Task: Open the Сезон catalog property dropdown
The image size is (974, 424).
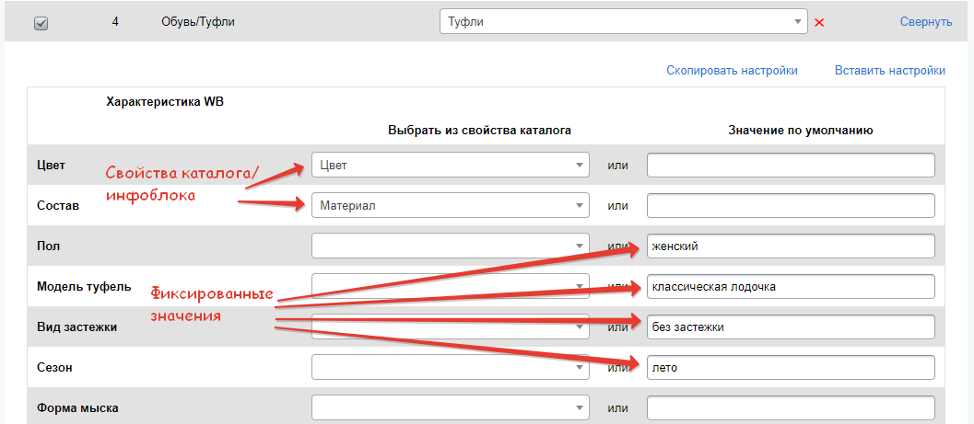Action: (x=450, y=367)
